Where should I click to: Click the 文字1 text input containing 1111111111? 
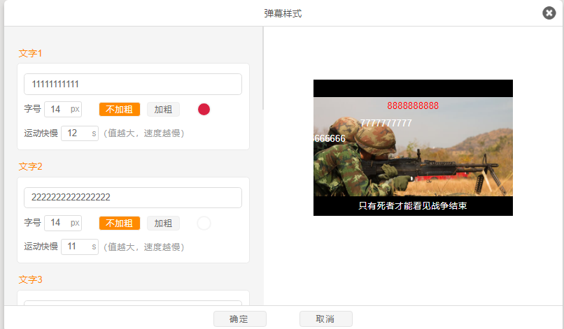click(x=133, y=84)
